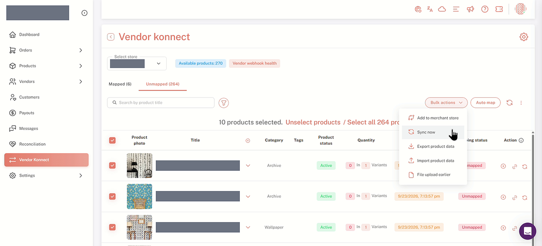Switch to the Mapped (6) tab
Viewport: 542px width, 246px height.
(x=120, y=84)
